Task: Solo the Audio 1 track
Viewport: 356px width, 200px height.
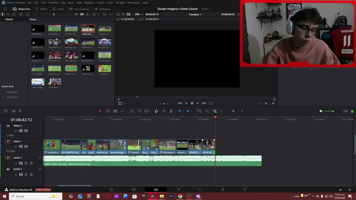Action: pyautogui.click(x=26, y=163)
